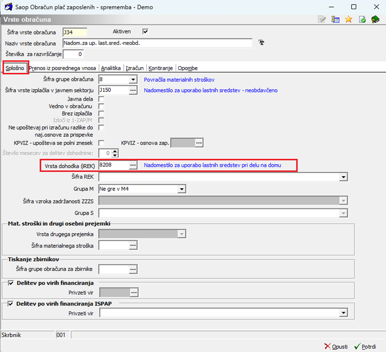Toggle Delitev po virih financiranja checkbox
This screenshot has height=352, width=386.
pos(11,283)
